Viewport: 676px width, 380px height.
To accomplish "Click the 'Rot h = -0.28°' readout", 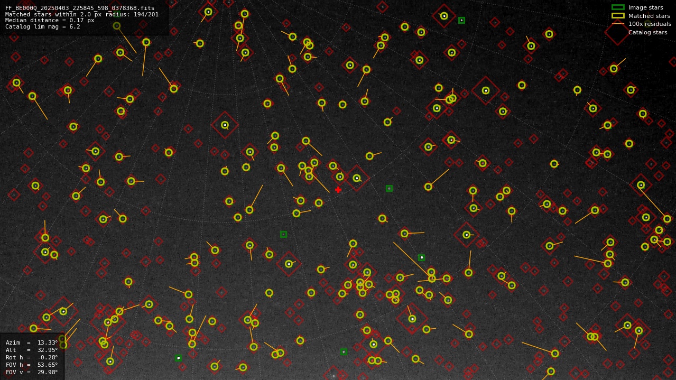I will [x=32, y=357].
